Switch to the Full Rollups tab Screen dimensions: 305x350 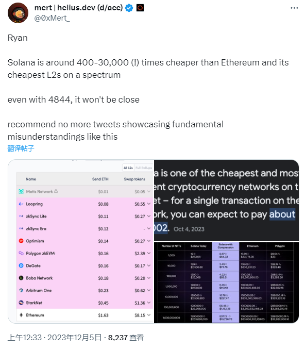click(x=143, y=168)
